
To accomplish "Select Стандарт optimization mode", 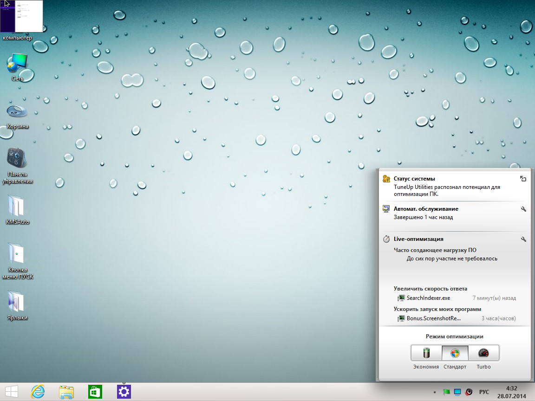I will tap(455, 353).
